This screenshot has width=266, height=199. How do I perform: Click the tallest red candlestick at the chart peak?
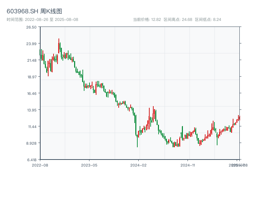(x=59, y=46)
